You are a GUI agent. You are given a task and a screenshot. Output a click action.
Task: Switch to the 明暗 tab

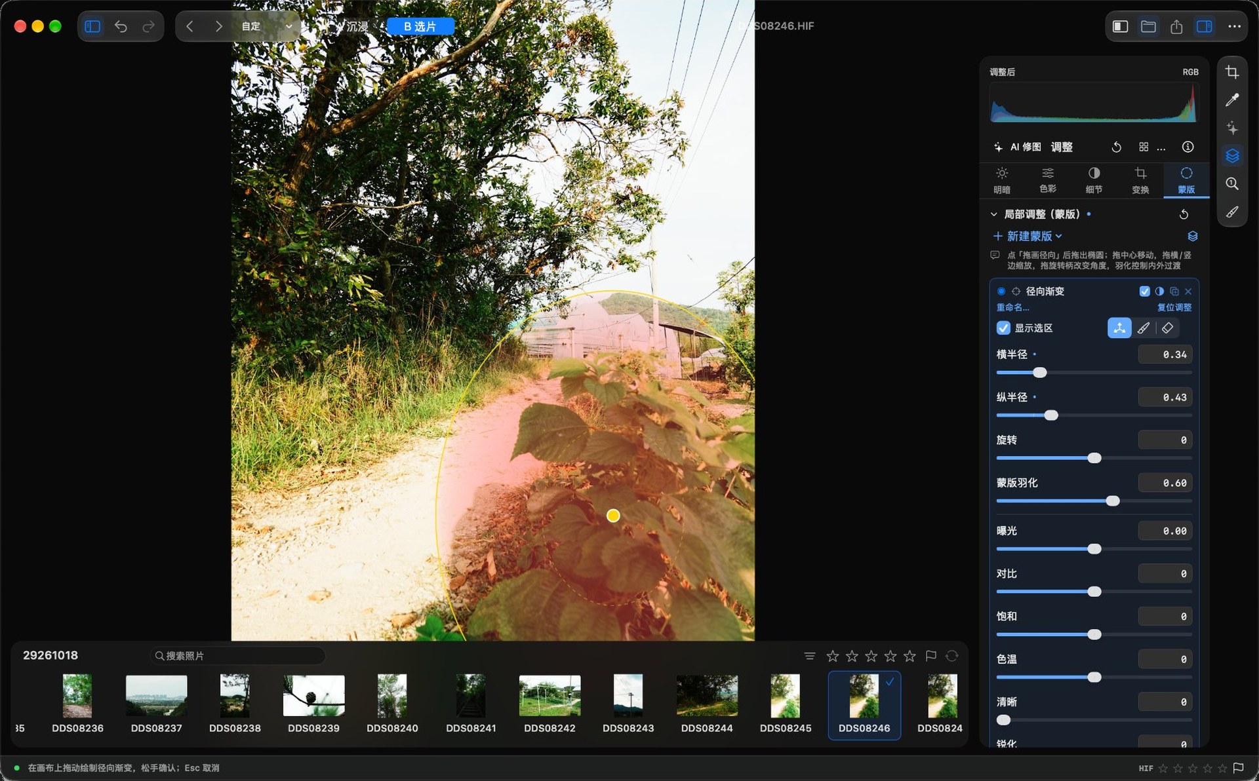pyautogui.click(x=1002, y=180)
